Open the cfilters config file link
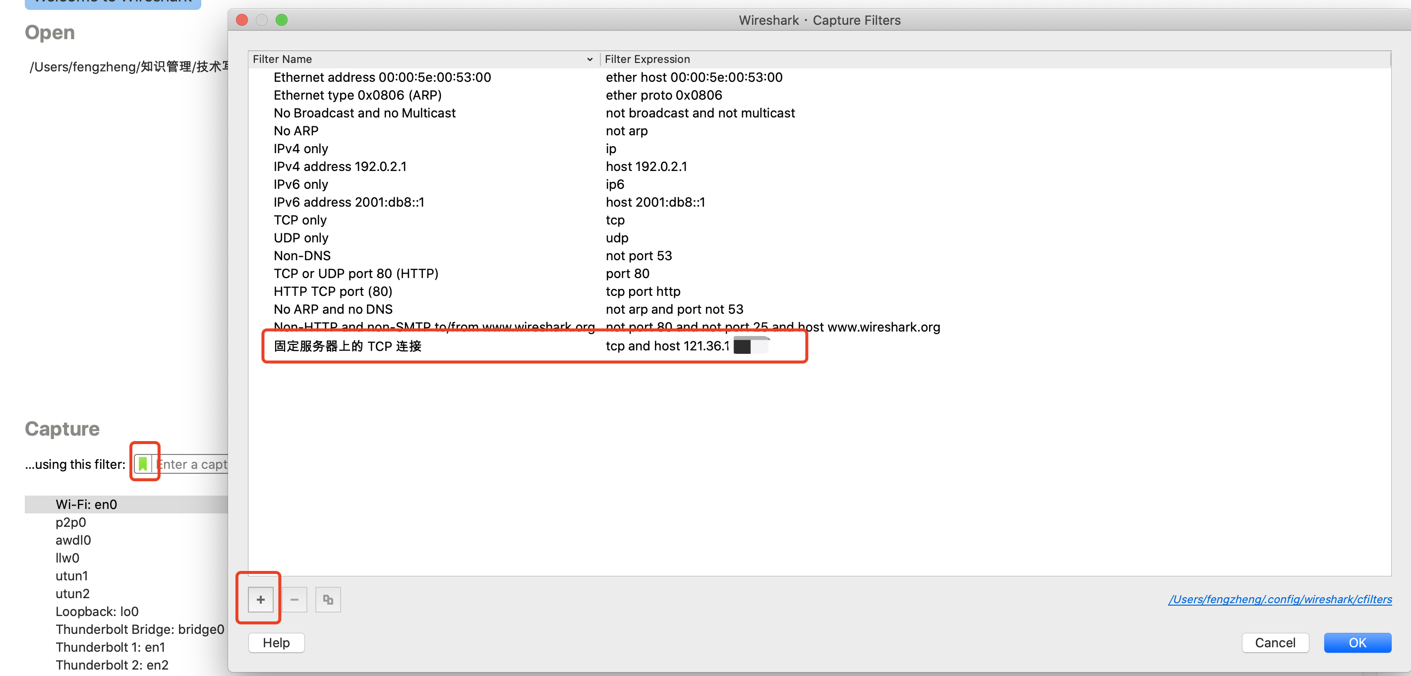This screenshot has width=1411, height=676. [1280, 599]
